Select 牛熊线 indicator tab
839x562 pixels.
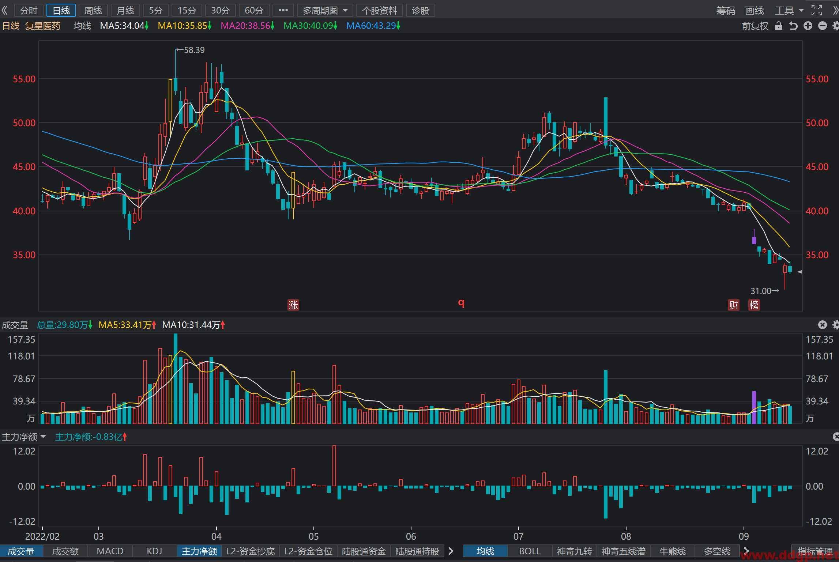click(672, 551)
